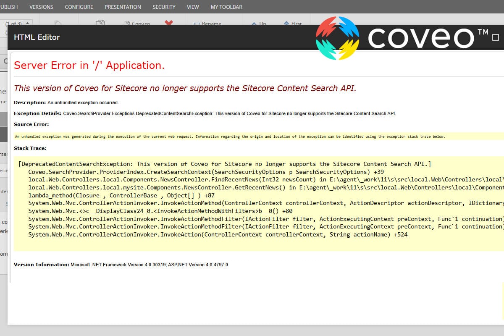Switch to the PRESENTATION ribbon tab
504x336 pixels.
(x=123, y=7)
